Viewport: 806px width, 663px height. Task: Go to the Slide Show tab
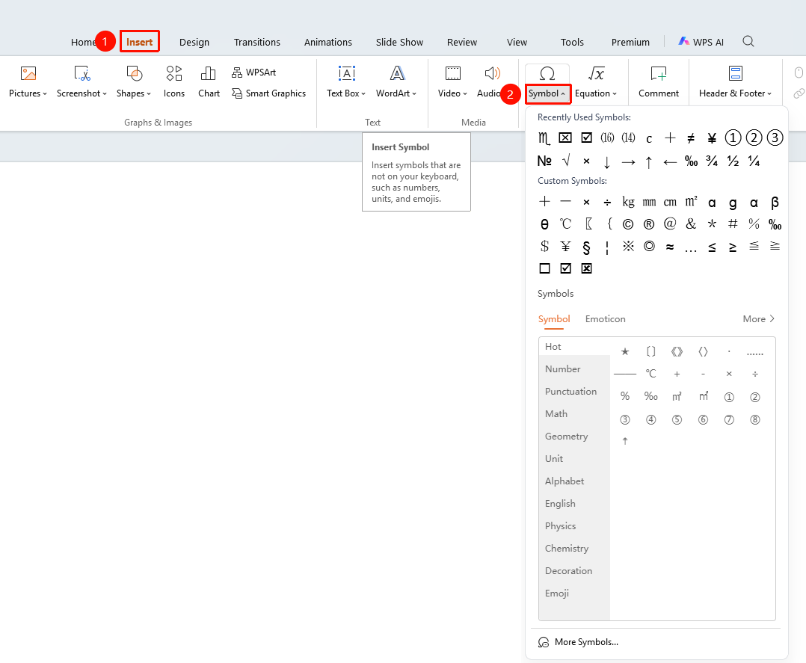(399, 42)
